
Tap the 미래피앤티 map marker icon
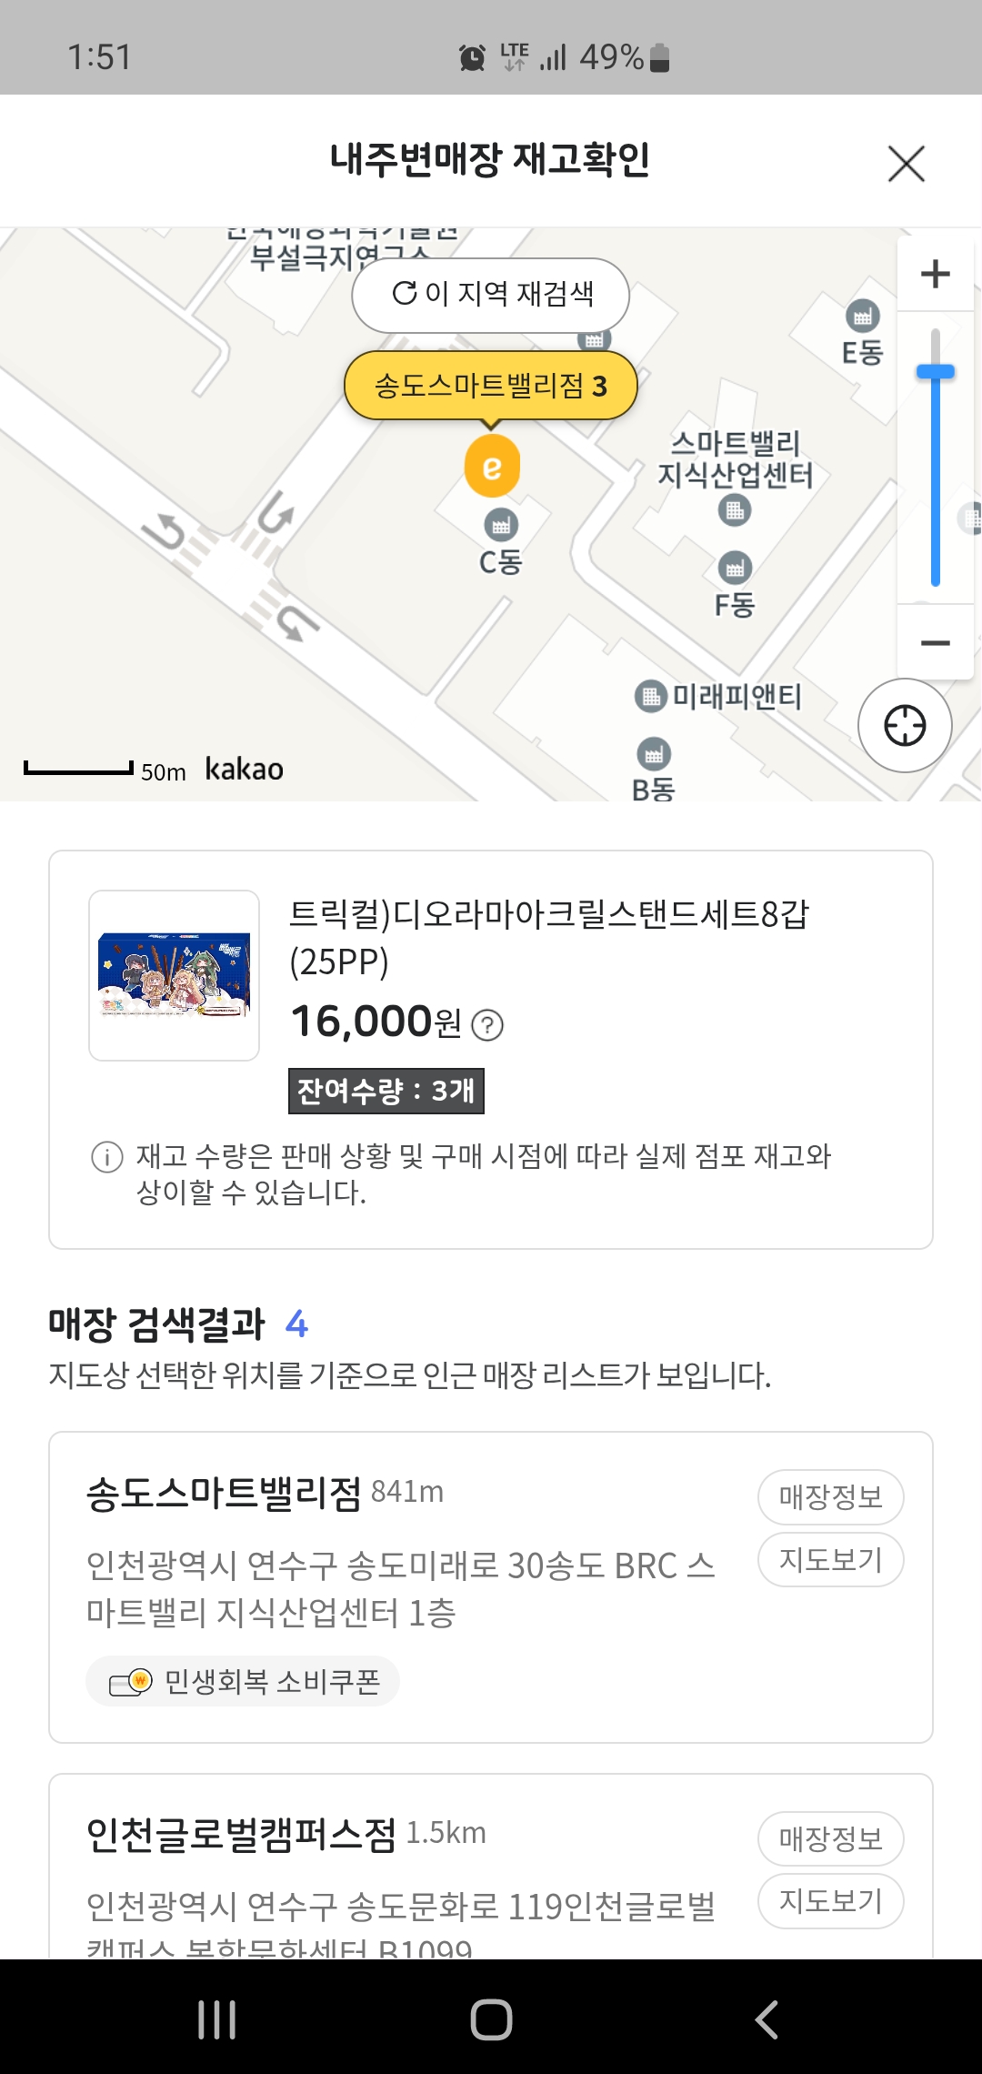point(650,697)
